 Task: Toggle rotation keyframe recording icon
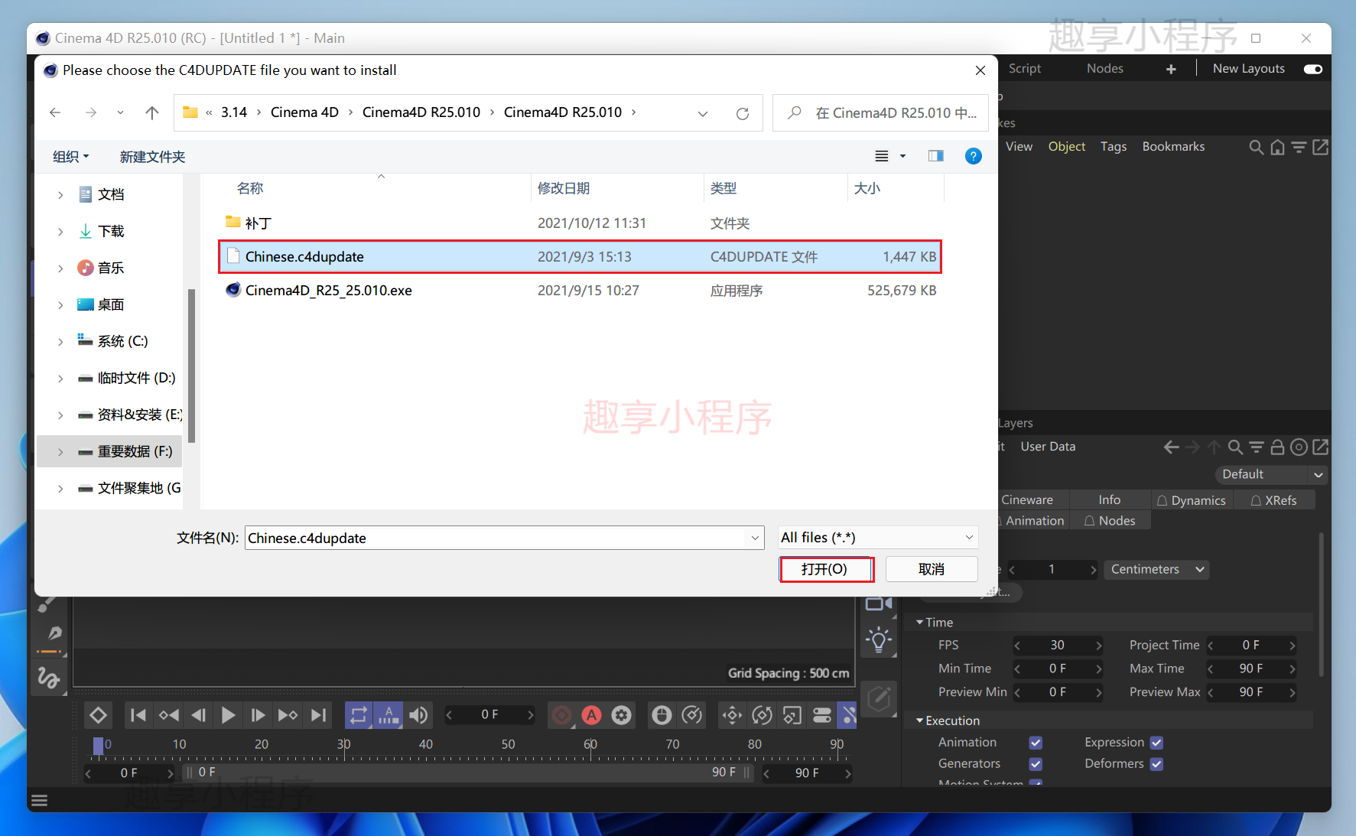[762, 716]
